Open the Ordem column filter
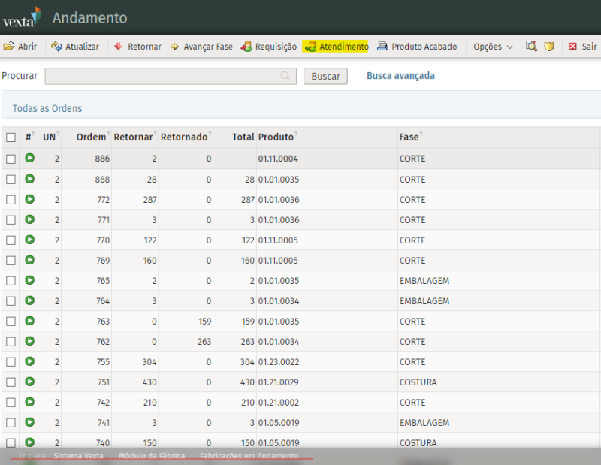The image size is (601, 465). [x=109, y=135]
